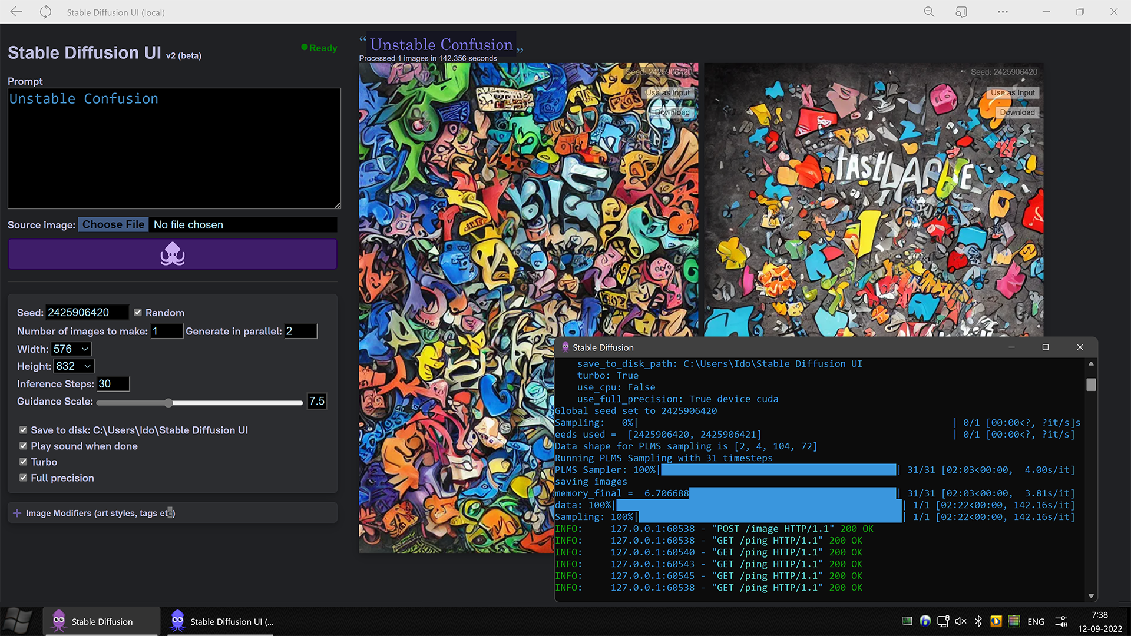Screen dimensions: 1131x636
Task: Switch to the Stable Diffusion UI browser tab
Action: [x=221, y=621]
